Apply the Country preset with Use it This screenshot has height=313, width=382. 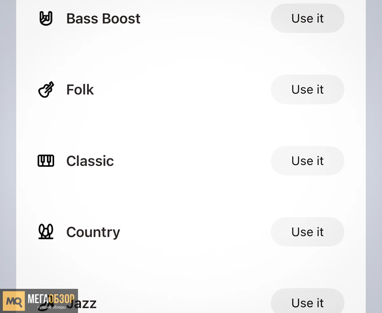tap(308, 232)
